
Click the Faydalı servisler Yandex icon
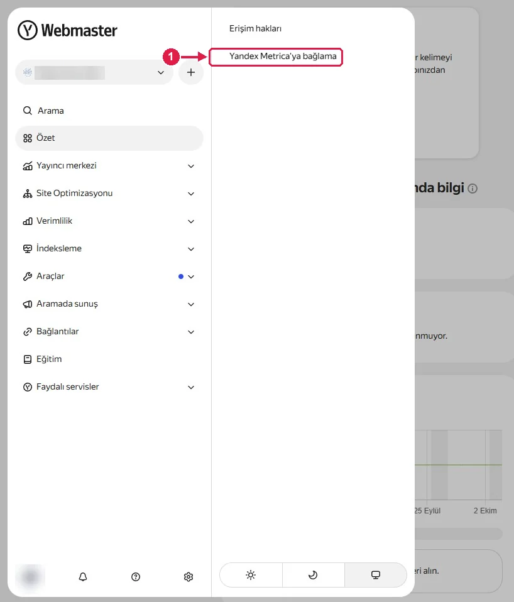[x=27, y=387]
